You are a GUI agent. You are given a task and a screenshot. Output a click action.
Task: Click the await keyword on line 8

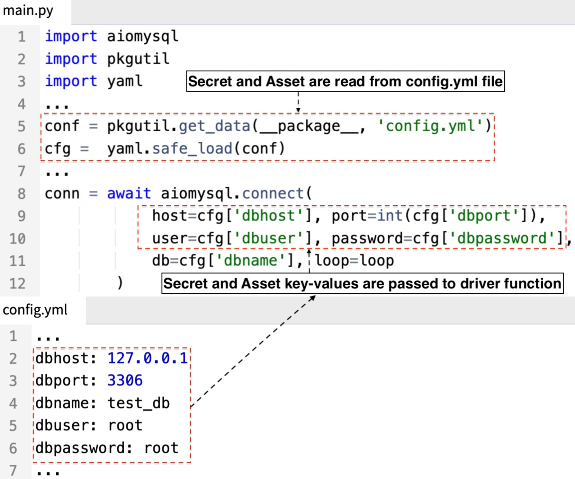coord(129,193)
